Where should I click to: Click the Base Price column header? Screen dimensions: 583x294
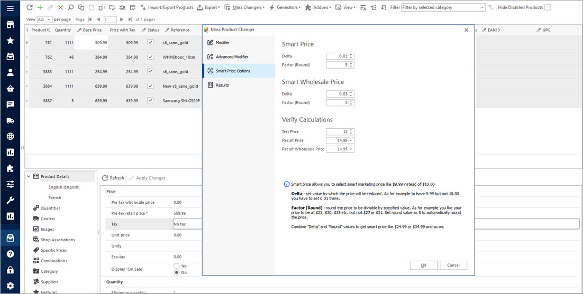[x=91, y=30]
